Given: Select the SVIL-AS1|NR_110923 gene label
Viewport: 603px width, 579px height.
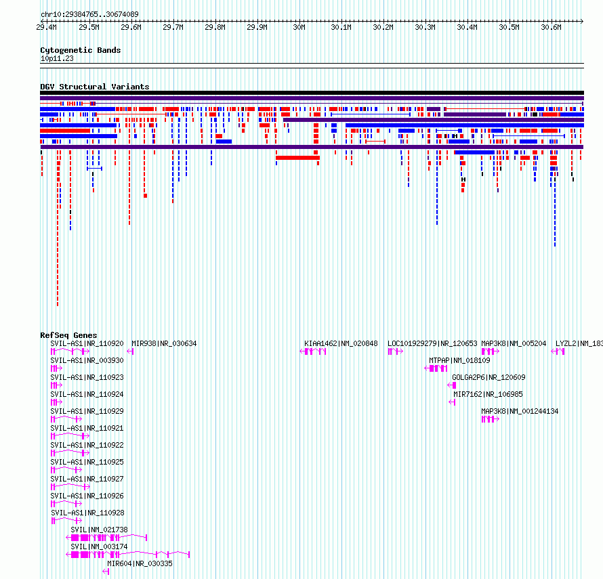Looking at the screenshot, I should coord(87,377).
